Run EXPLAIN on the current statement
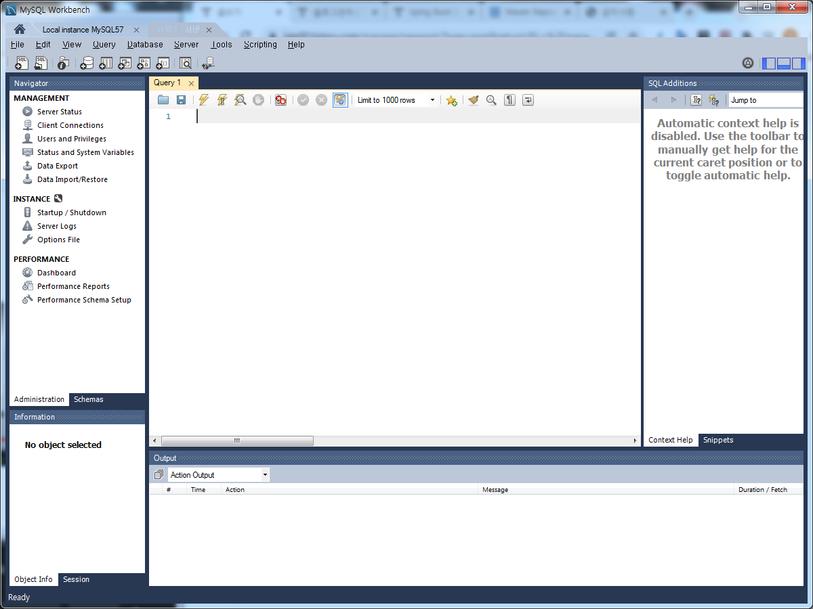Viewport: 813px width, 609px height. click(x=240, y=100)
